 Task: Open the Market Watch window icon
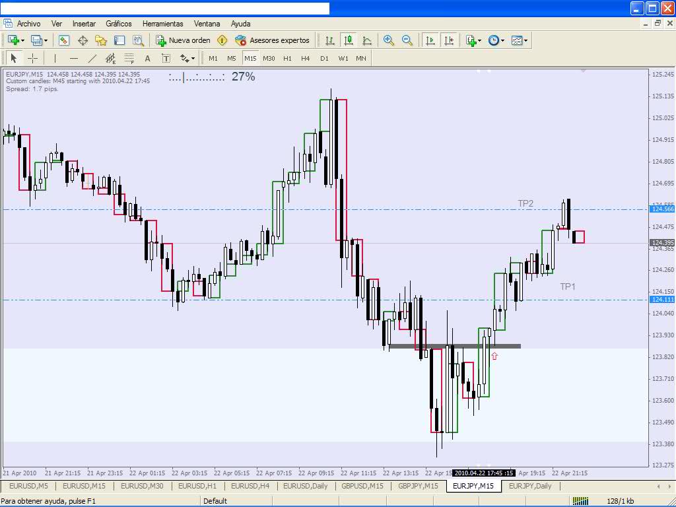tap(64, 40)
